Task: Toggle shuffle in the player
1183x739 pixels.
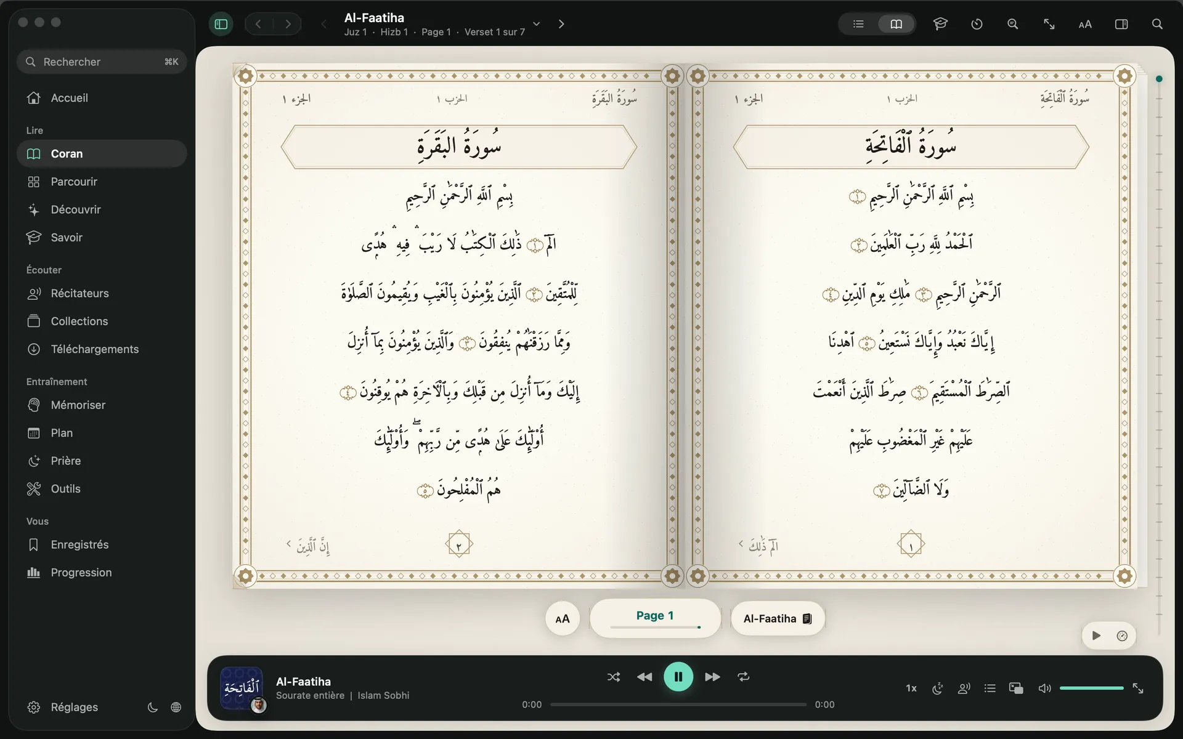Action: 614,677
